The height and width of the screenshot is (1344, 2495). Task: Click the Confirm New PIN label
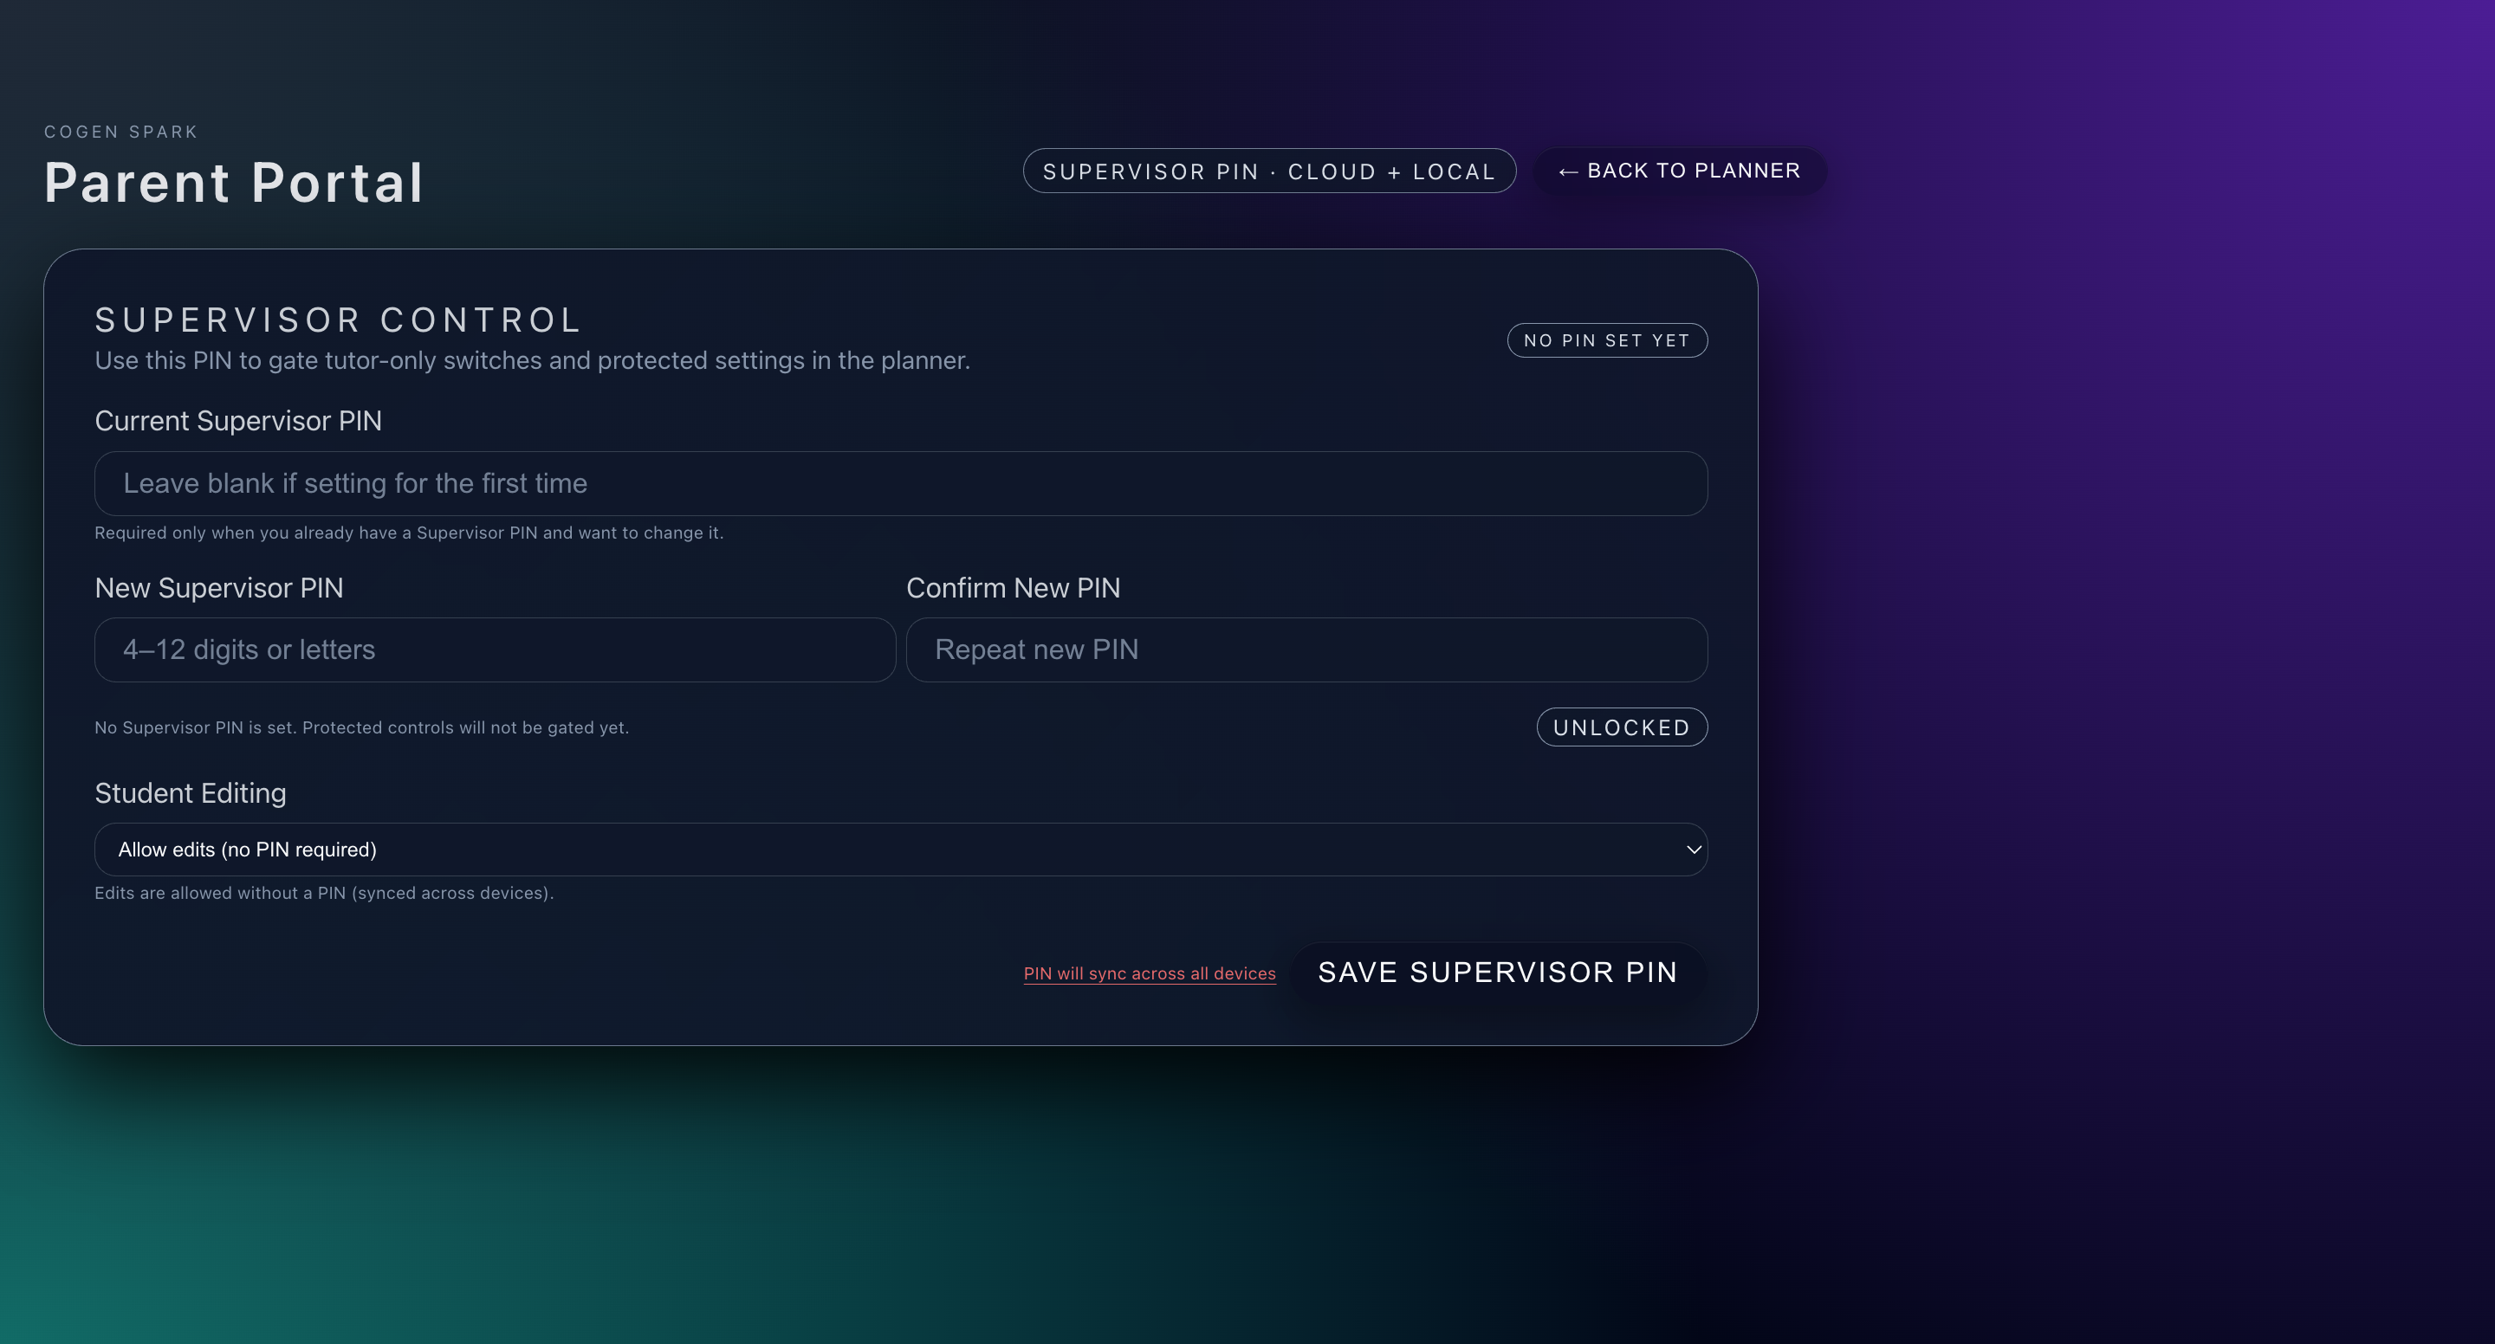coord(1012,588)
